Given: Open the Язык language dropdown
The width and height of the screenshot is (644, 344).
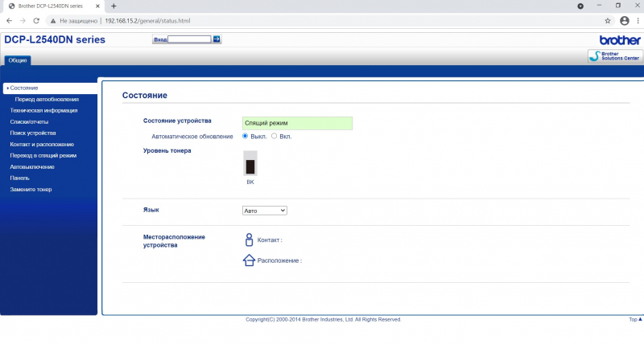Looking at the screenshot, I should pyautogui.click(x=264, y=211).
